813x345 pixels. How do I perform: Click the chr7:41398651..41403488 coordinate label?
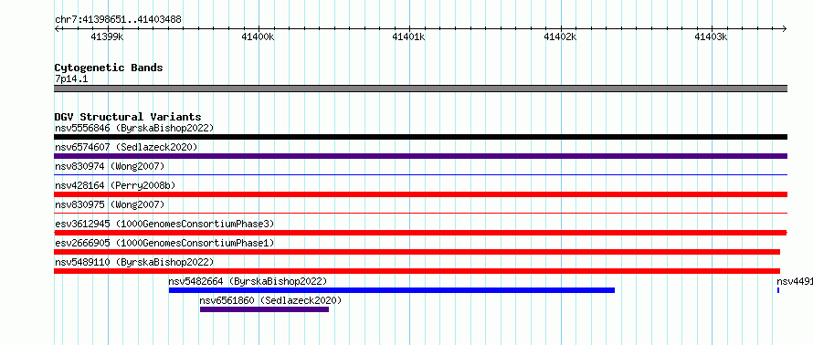(x=118, y=20)
